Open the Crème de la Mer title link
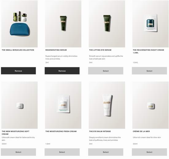Screen dimensions: 169x159 [x=141, y=131]
